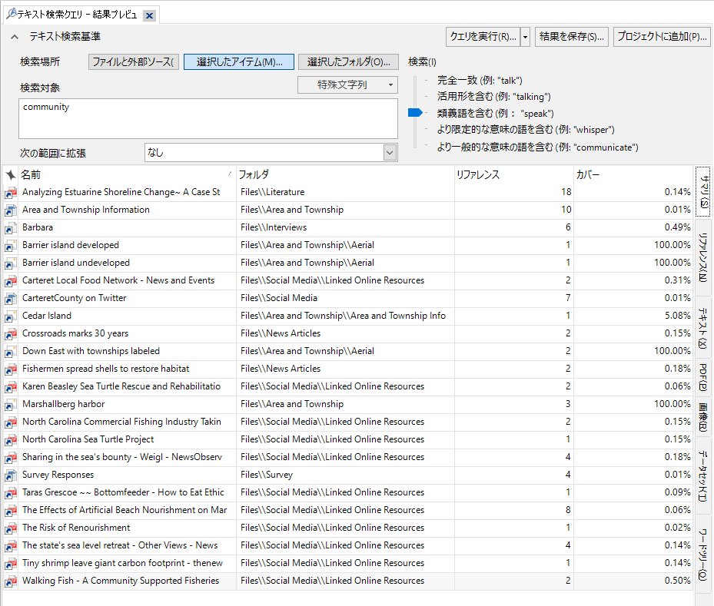Click the image icon for Marshallberg harbor
This screenshot has height=606, width=714.
[11, 404]
